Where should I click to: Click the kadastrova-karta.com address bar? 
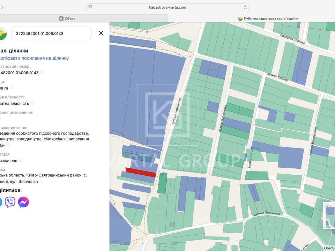[x=167, y=7]
